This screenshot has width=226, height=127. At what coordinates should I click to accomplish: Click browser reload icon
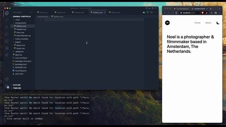click(172, 13)
